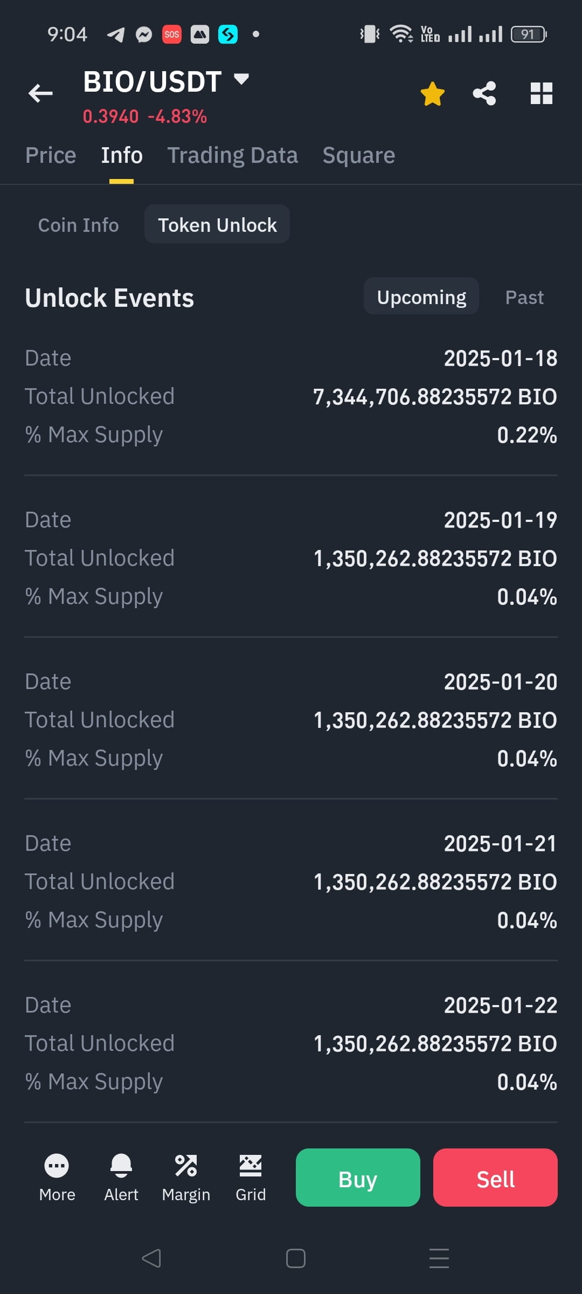Select the Coin Info sub-tab
Screen dimensions: 582x1294
point(79,225)
